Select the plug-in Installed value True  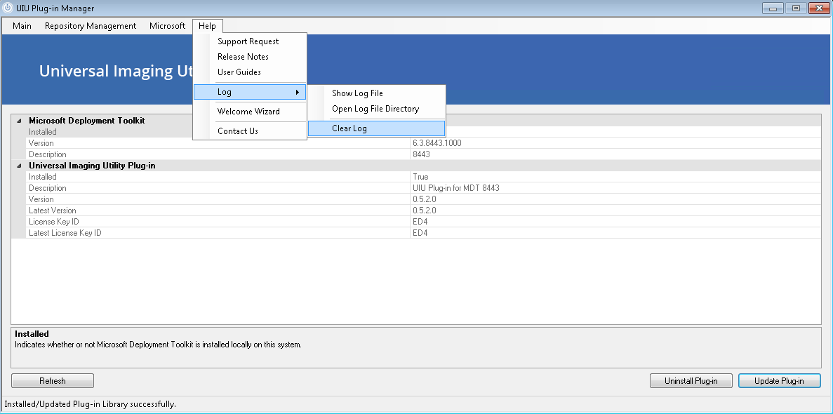pyautogui.click(x=420, y=176)
